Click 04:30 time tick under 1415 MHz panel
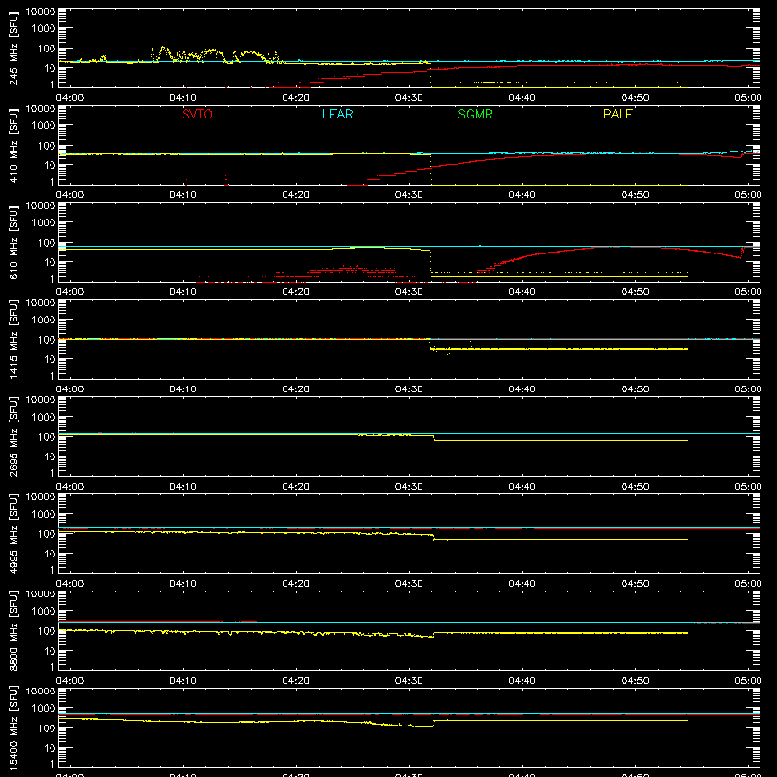The image size is (777, 777). coord(409,389)
